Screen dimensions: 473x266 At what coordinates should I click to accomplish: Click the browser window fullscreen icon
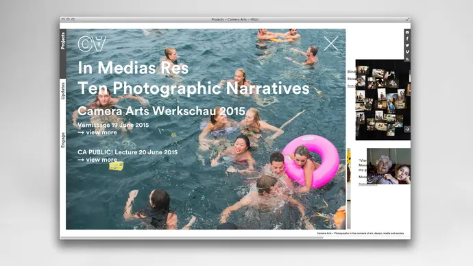[x=408, y=19]
